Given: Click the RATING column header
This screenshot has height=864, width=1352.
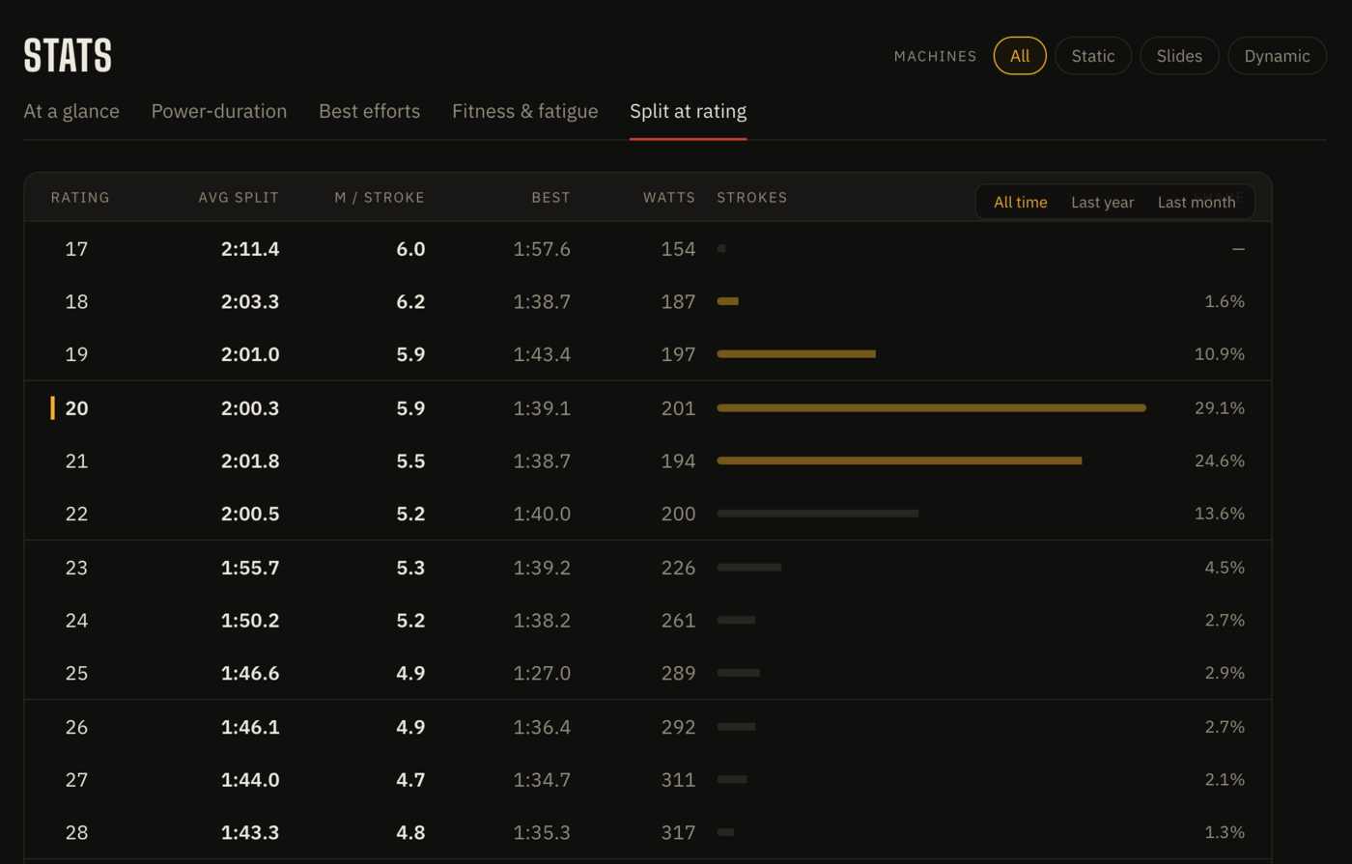Looking at the screenshot, I should (x=80, y=197).
